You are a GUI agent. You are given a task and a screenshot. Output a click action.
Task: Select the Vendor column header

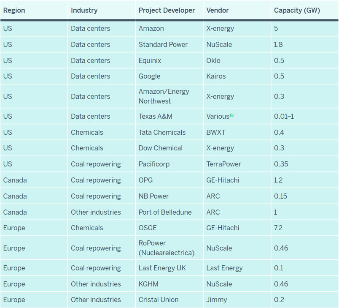click(x=217, y=10)
